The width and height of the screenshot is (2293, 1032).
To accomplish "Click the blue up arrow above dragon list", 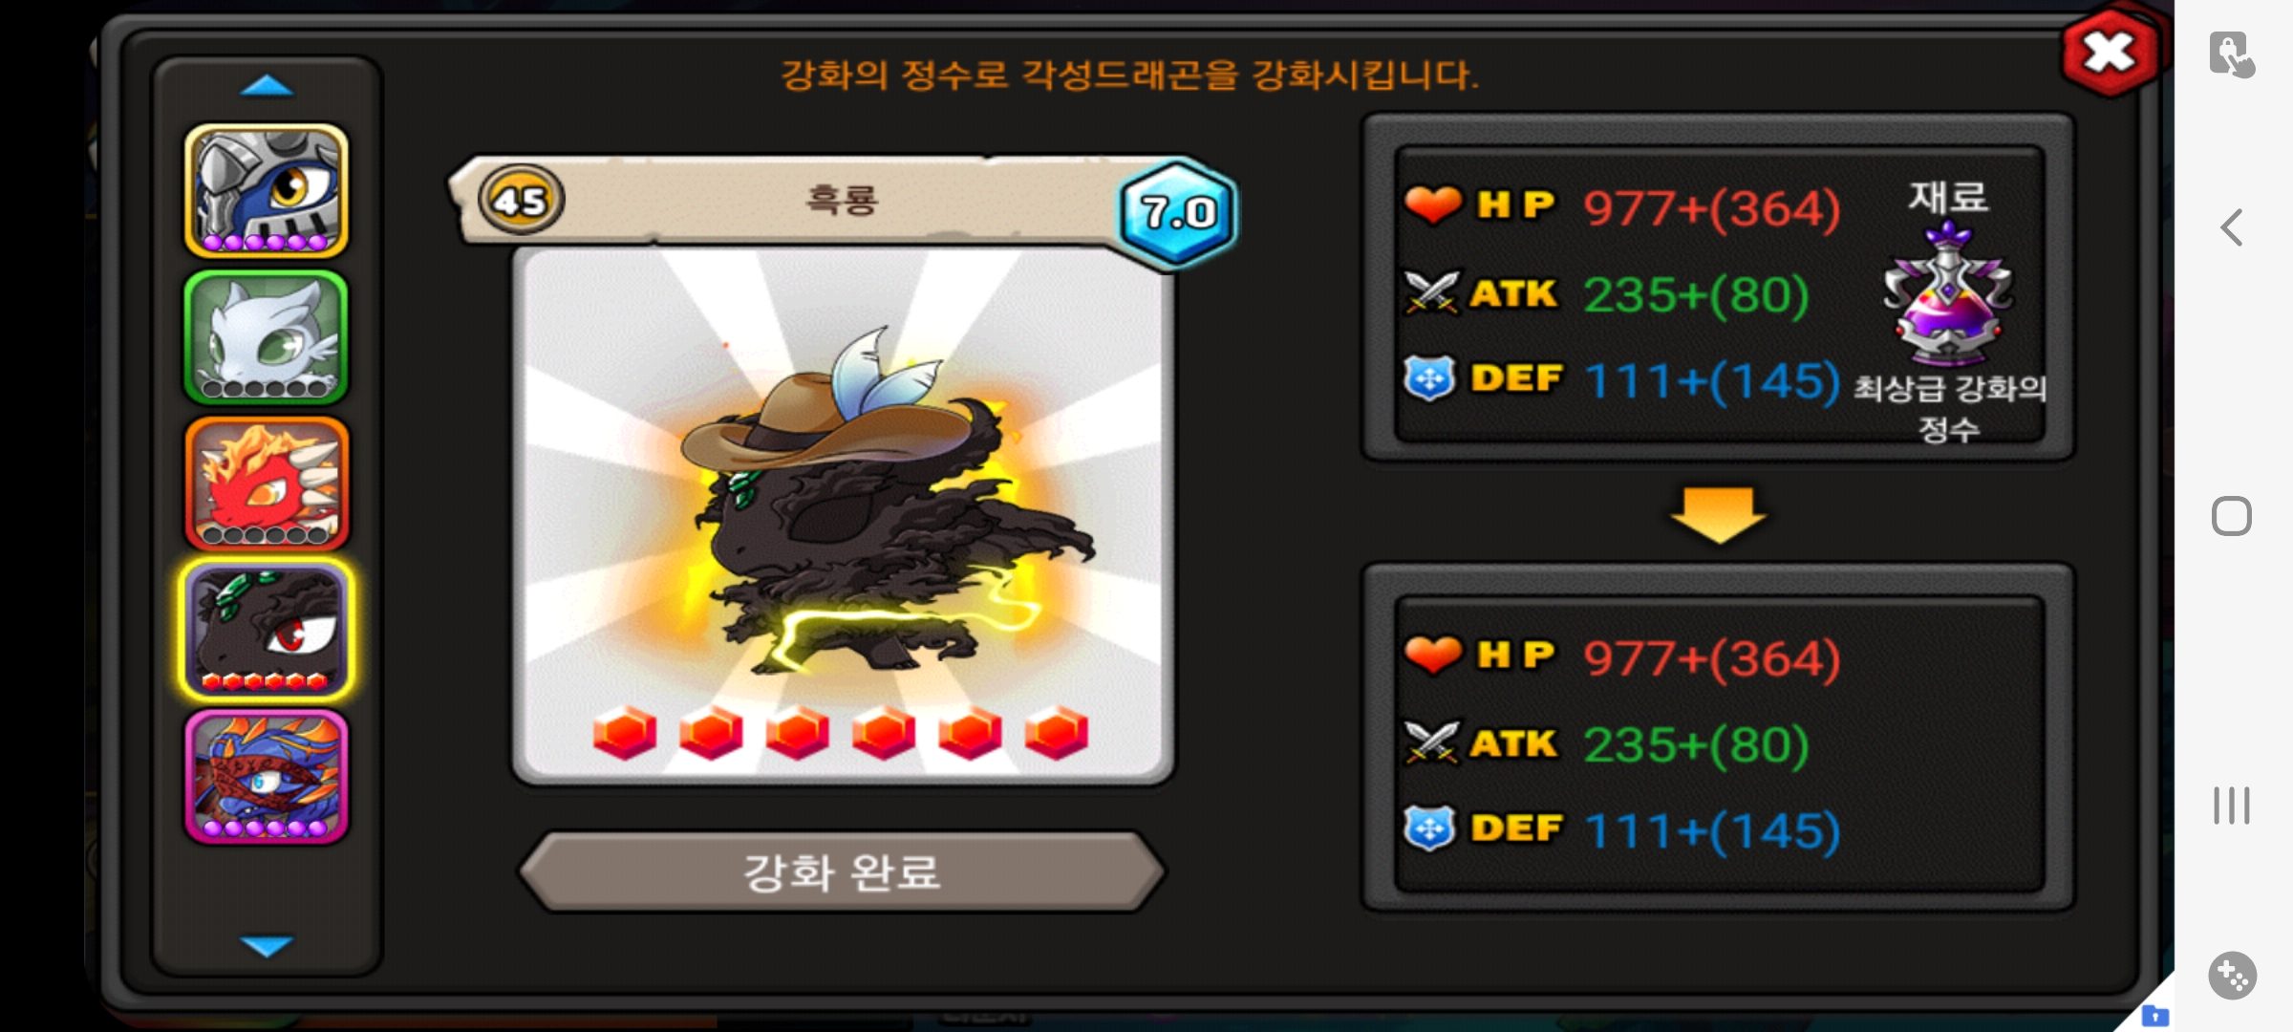I will coord(267,86).
